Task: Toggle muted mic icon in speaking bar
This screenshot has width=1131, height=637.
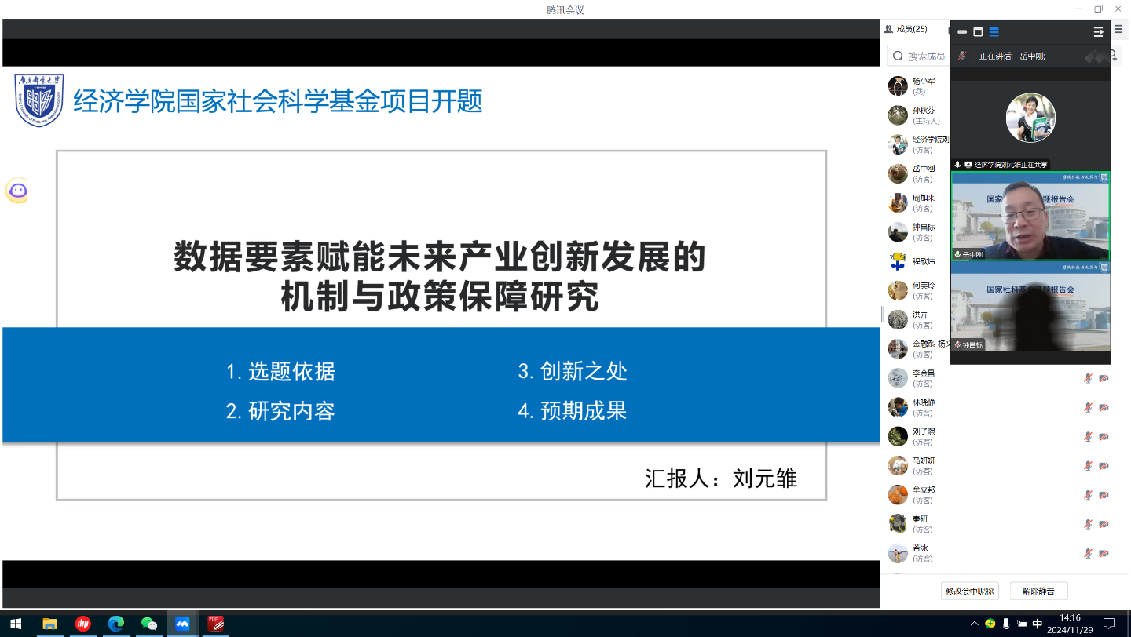Action: point(962,56)
